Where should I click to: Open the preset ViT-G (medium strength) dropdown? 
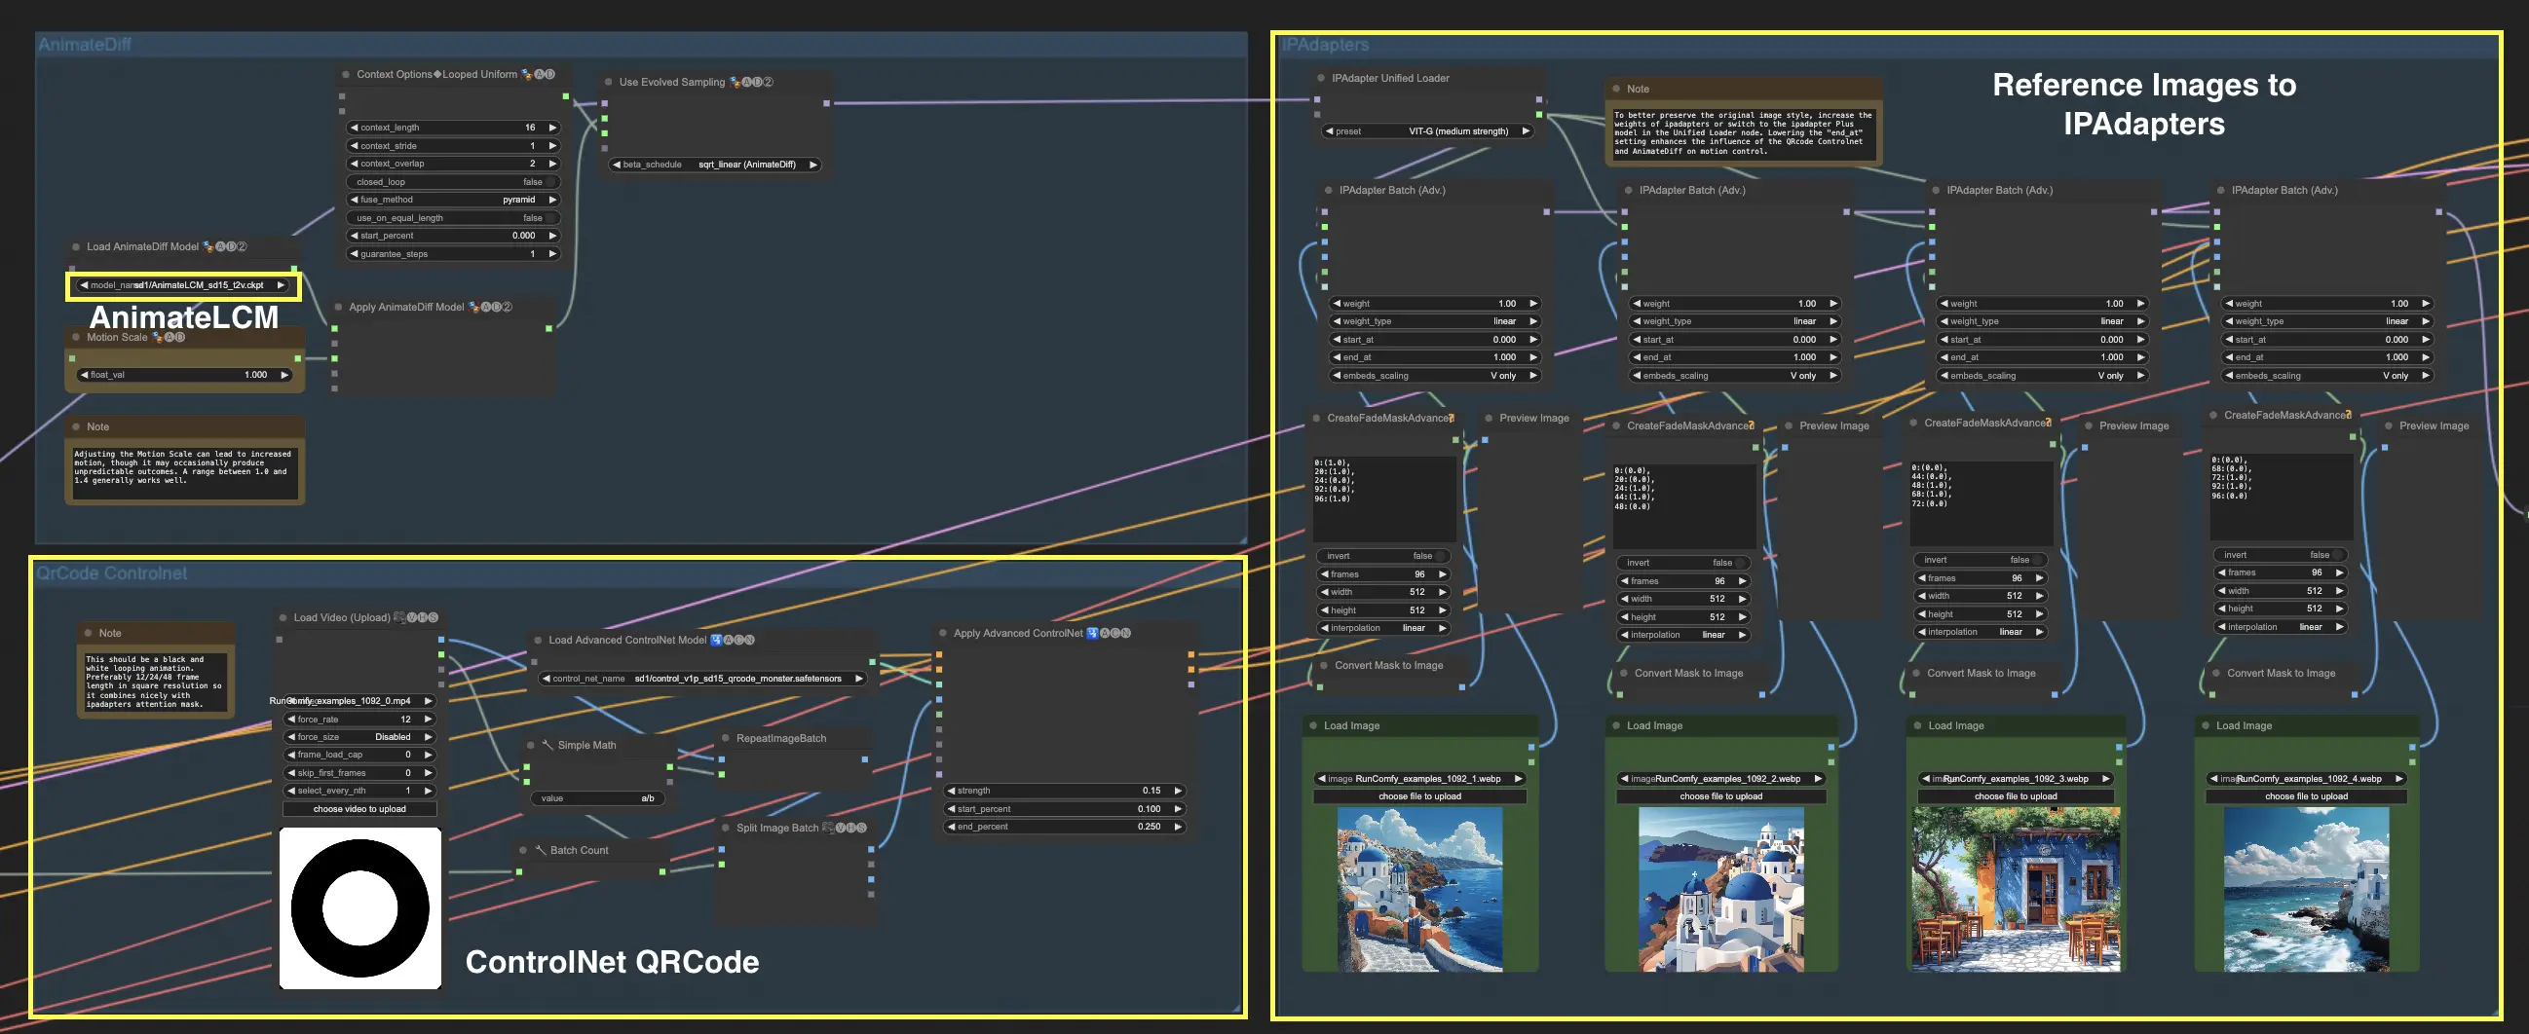(1427, 131)
